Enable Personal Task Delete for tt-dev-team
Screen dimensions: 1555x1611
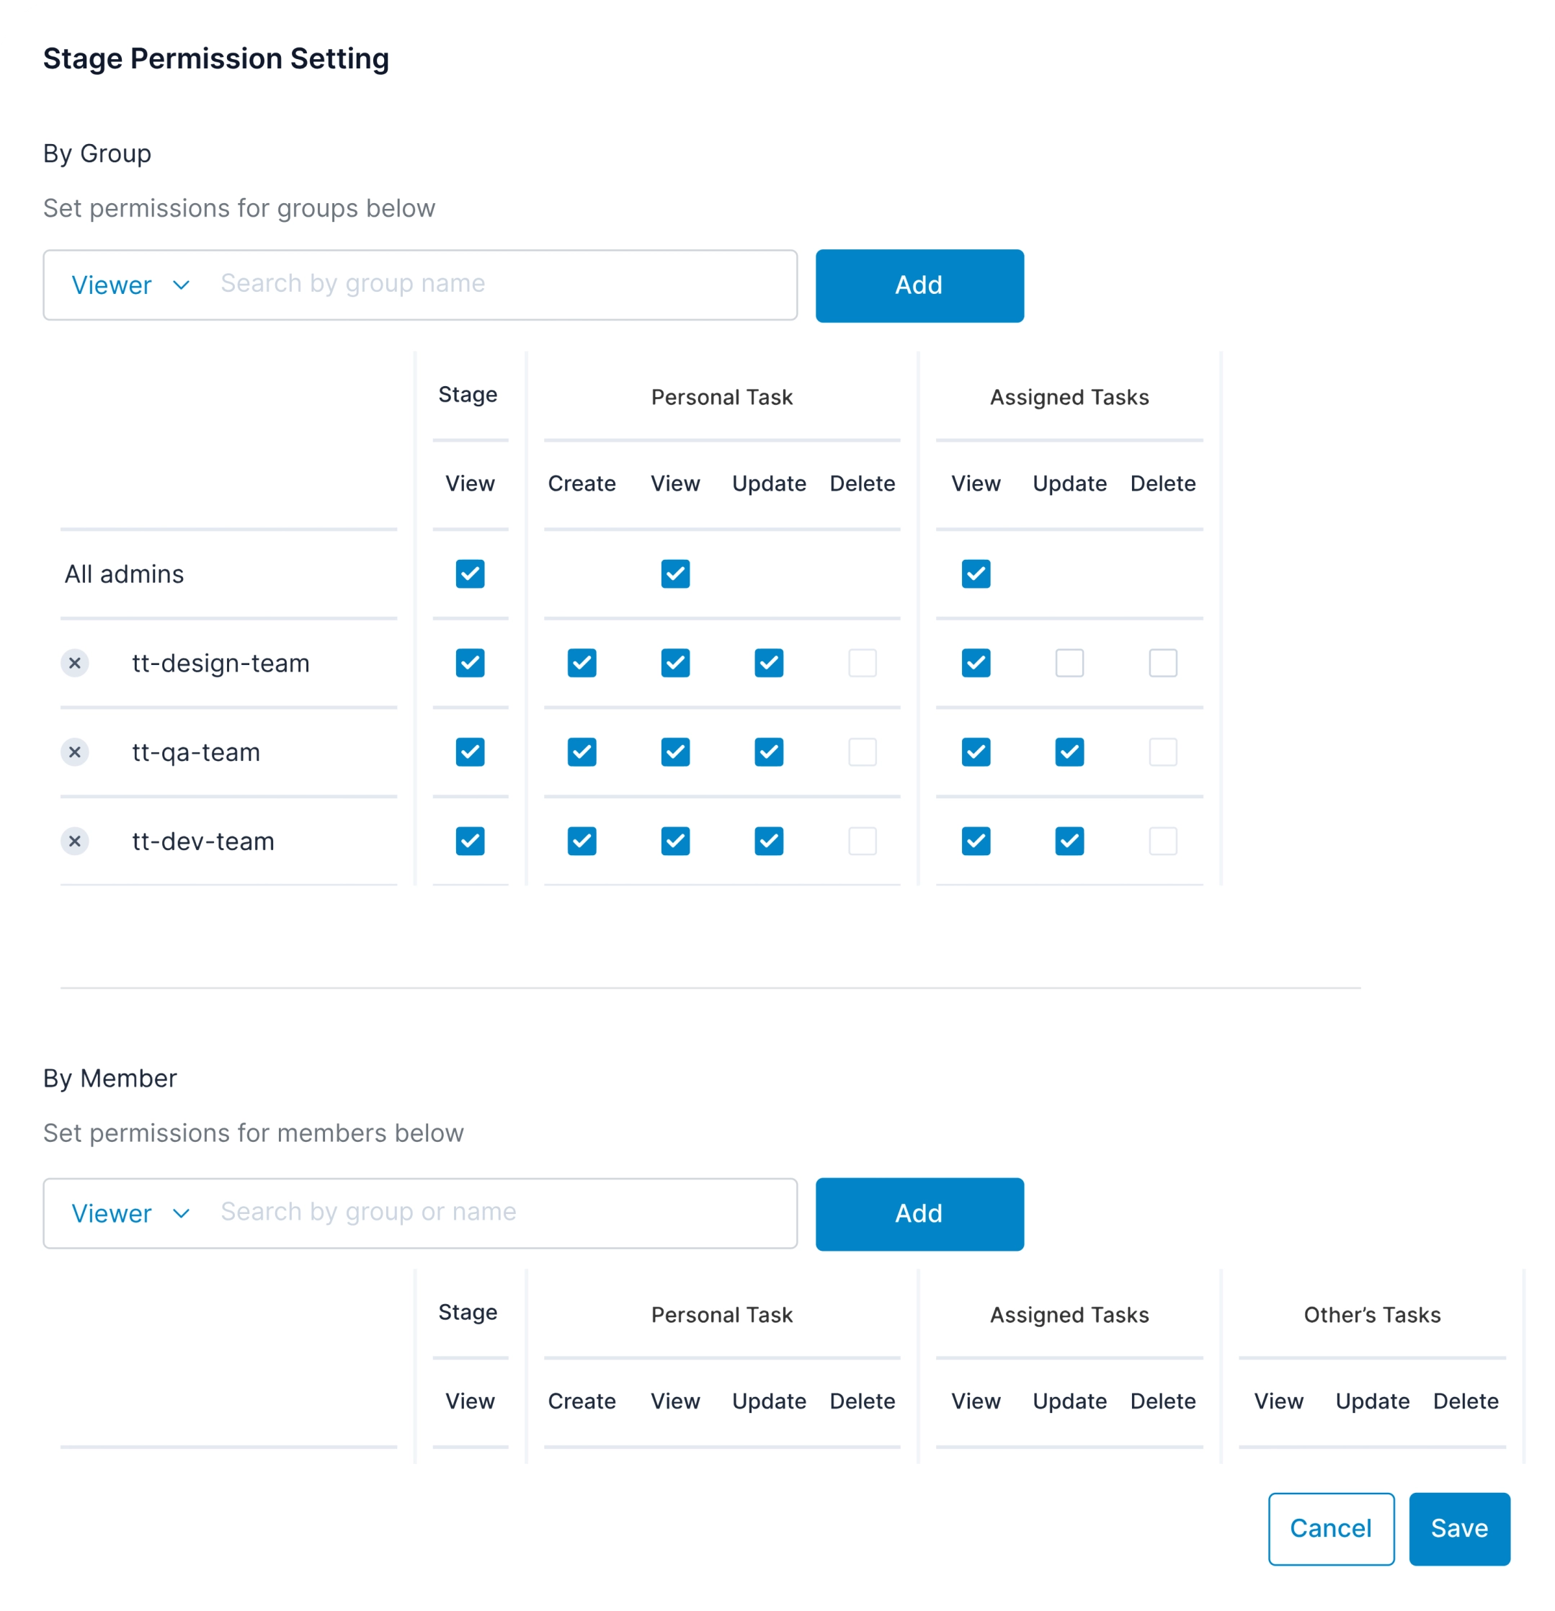click(x=862, y=841)
